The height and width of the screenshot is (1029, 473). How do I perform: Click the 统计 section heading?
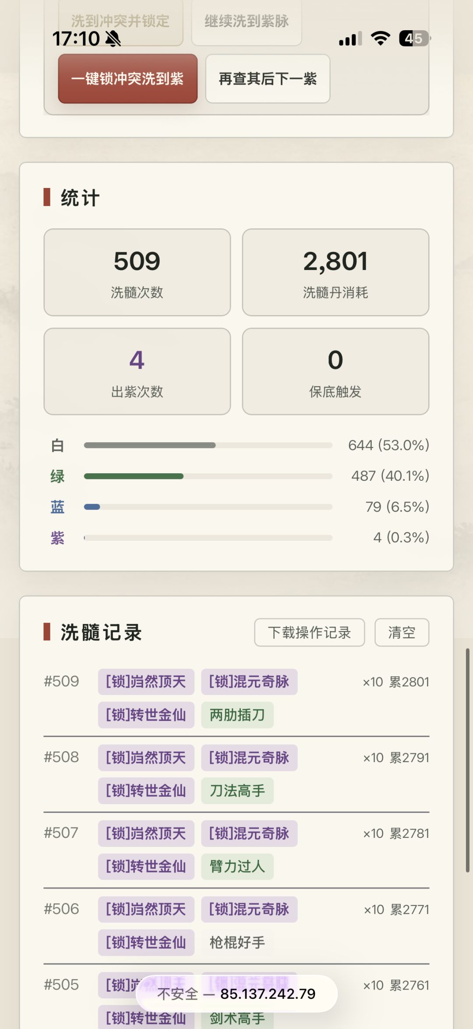coord(80,198)
